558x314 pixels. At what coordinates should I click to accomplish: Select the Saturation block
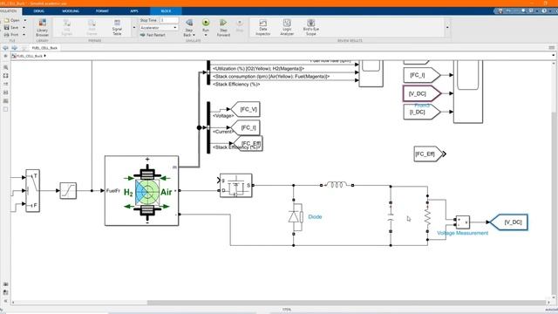(x=68, y=190)
